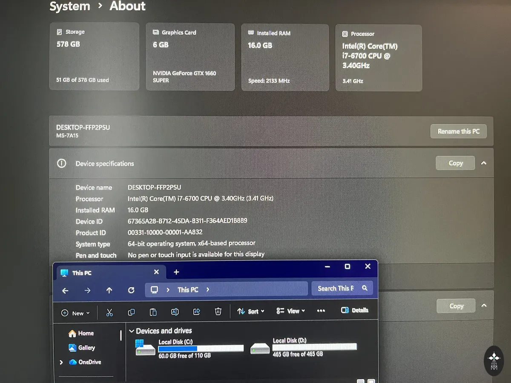Click the forward arrow in File Explorer
The image size is (511, 383).
pyautogui.click(x=87, y=290)
